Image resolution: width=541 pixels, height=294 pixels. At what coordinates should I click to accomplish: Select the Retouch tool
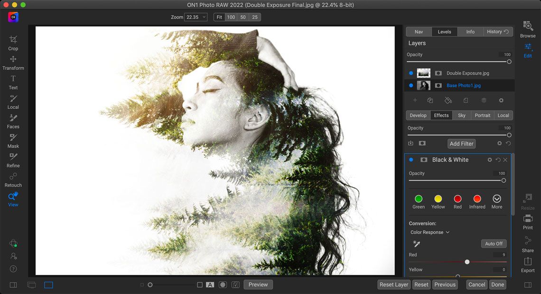[x=13, y=179]
